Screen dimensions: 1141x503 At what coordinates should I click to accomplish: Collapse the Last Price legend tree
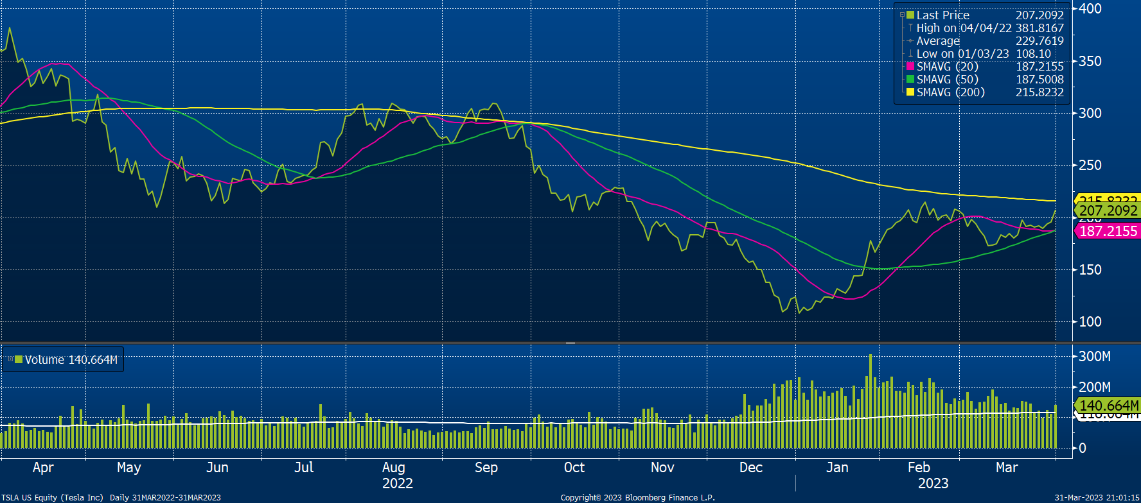pyautogui.click(x=902, y=15)
